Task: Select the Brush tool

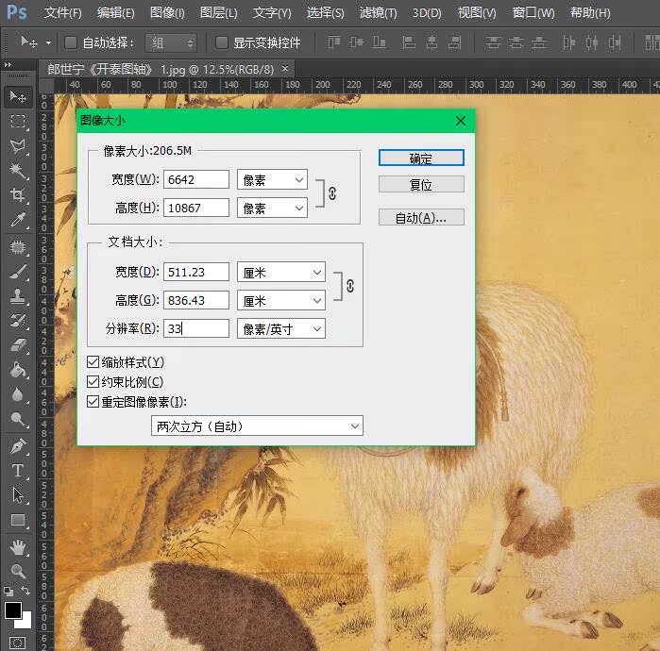Action: (x=18, y=272)
